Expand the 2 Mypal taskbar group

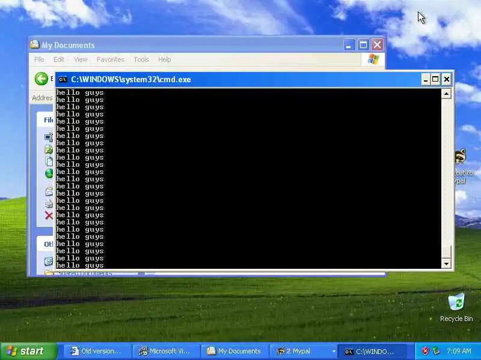click(x=303, y=351)
